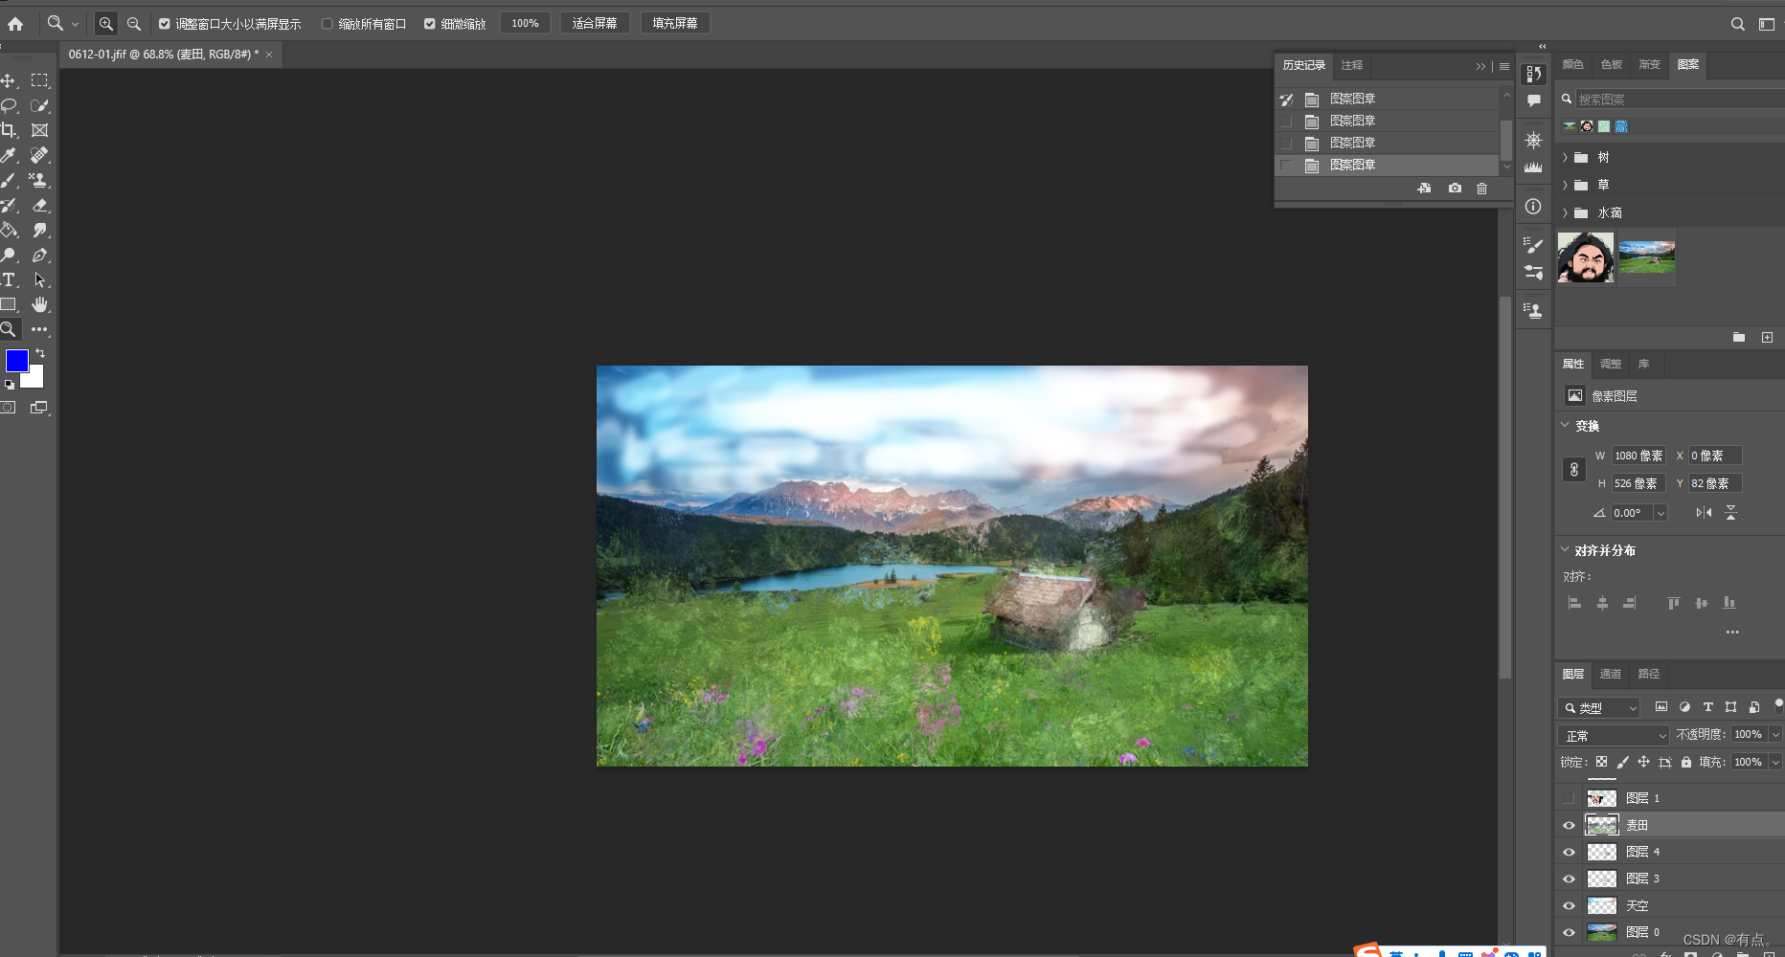Select the Paint Bucket tool
This screenshot has height=957, width=1785.
9,231
